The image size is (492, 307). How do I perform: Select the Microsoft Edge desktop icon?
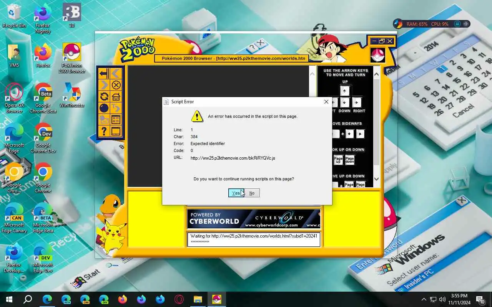coord(14,138)
